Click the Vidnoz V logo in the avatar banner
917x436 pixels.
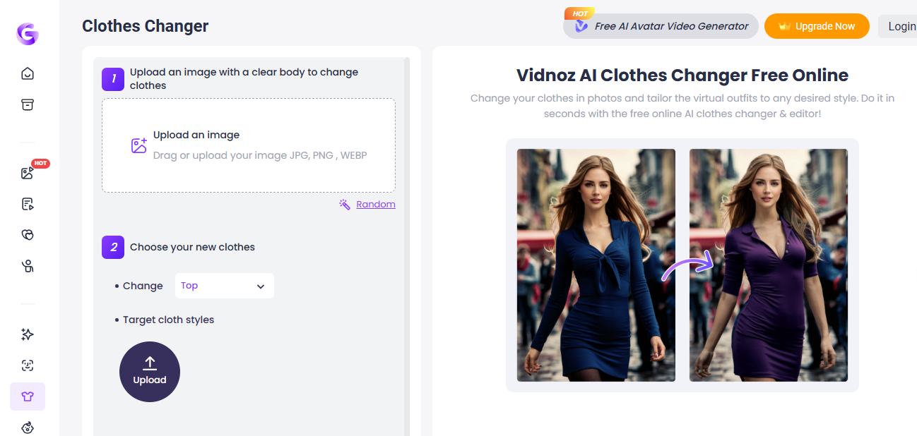(x=581, y=26)
